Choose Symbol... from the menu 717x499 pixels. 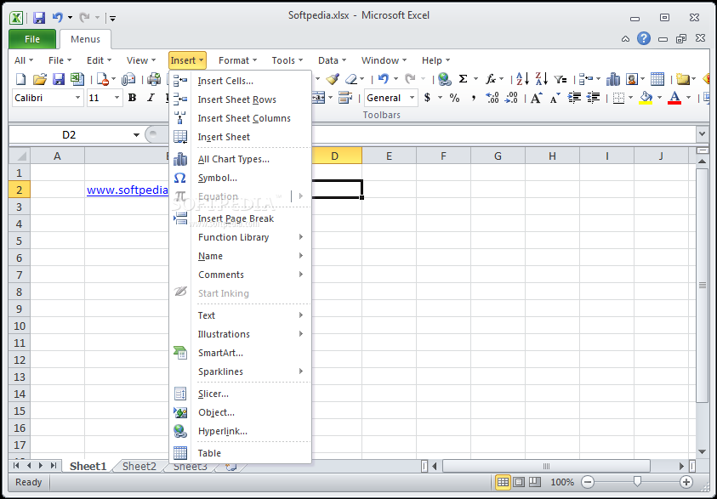pyautogui.click(x=241, y=178)
